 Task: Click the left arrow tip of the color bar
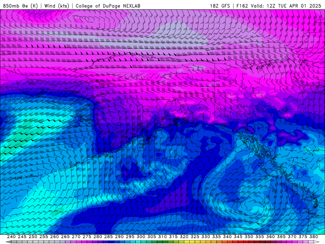click(8, 242)
